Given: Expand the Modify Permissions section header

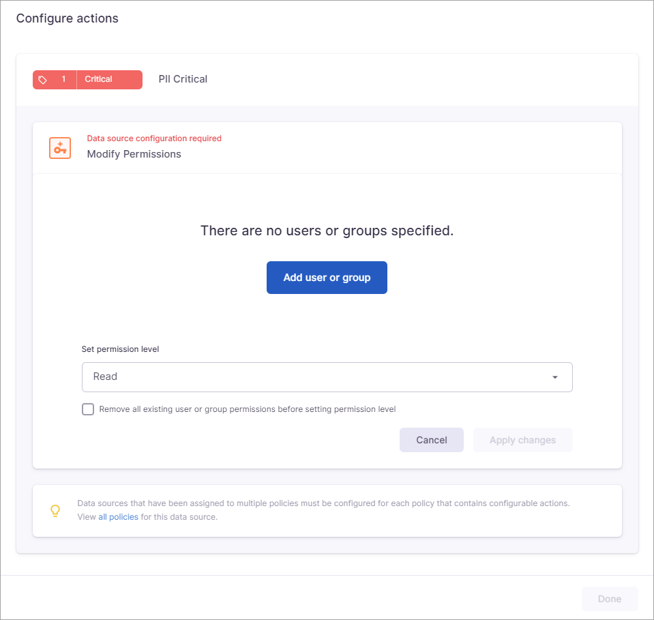Looking at the screenshot, I should 327,147.
